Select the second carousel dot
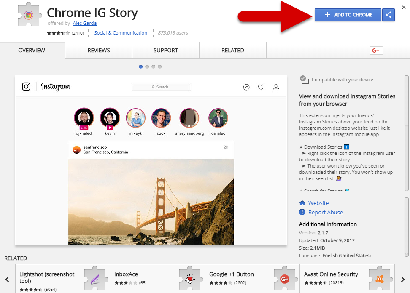This screenshot has width=410, height=293. click(x=147, y=67)
